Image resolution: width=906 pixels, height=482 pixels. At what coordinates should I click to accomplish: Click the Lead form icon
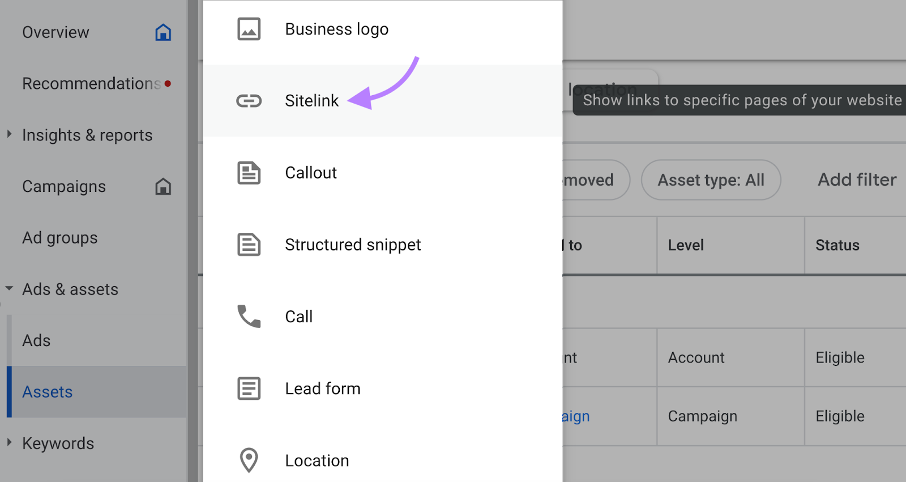pos(249,389)
